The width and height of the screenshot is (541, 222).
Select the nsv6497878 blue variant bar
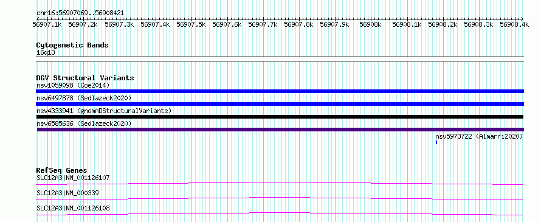(280, 104)
